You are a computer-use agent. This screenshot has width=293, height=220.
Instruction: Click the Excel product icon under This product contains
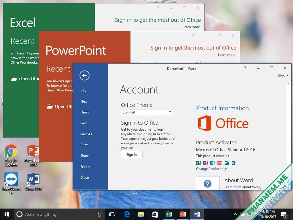pos(198,163)
